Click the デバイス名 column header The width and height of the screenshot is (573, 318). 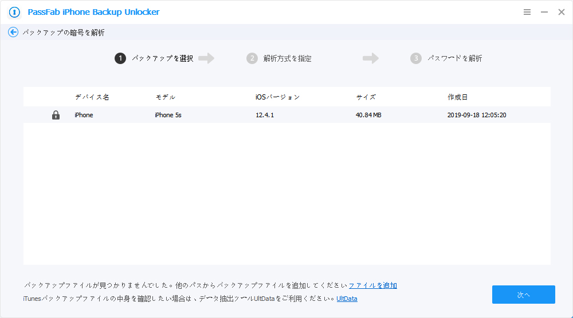[92, 97]
